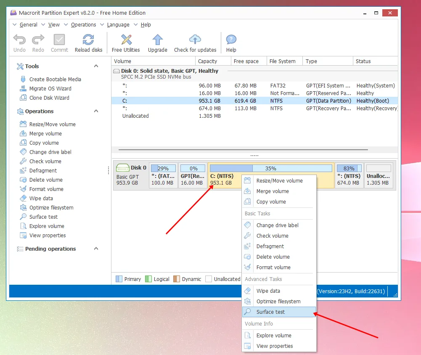Click Resize/Move volume in the sidebar
Image resolution: width=421 pixels, height=355 pixels.
tap(52, 124)
